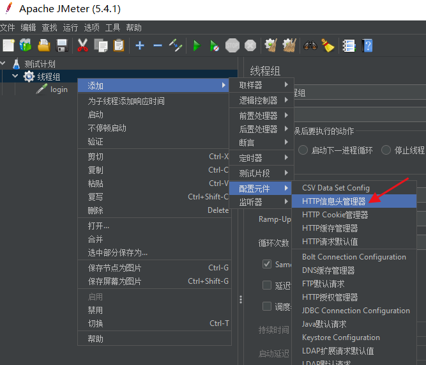This screenshot has height=365, width=426.
Task: Save the test plan with floppy icon
Action: tap(62, 45)
